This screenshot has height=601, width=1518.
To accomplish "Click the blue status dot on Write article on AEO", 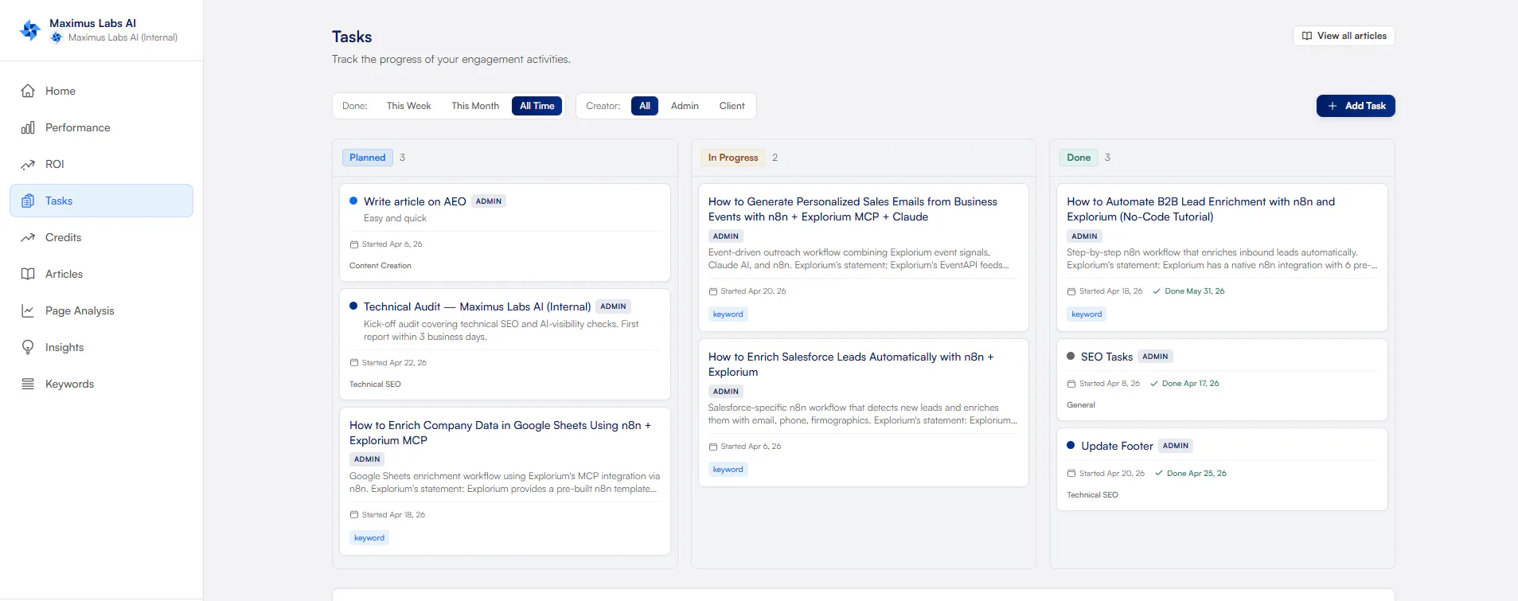I will tap(353, 201).
